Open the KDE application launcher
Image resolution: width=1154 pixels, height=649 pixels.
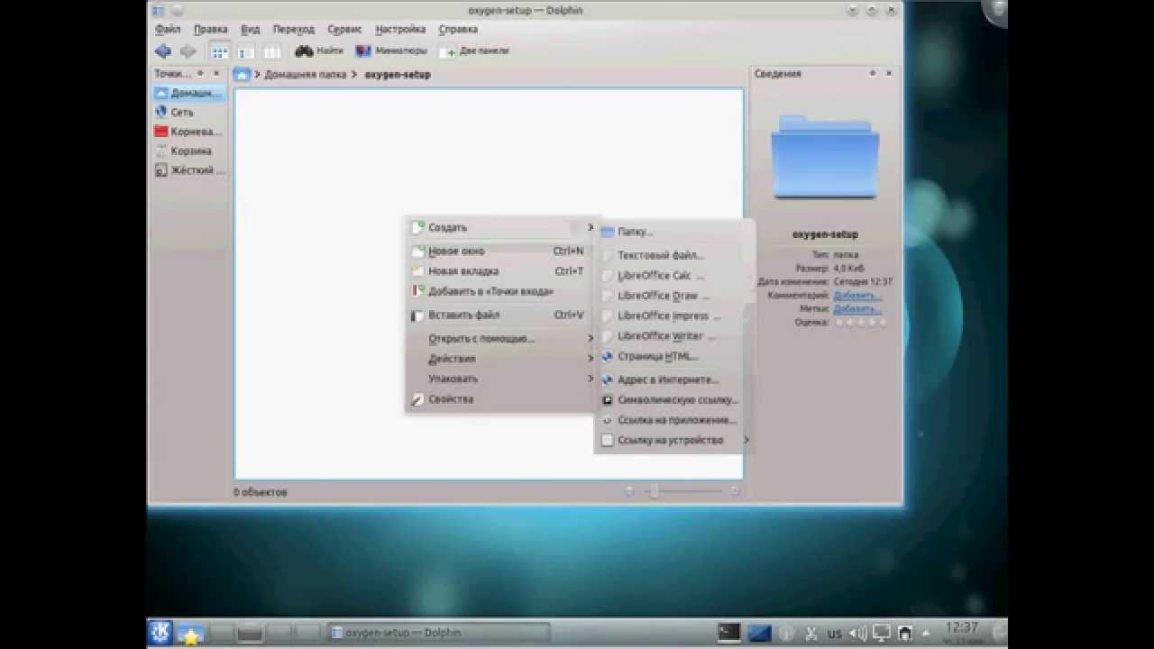coord(160,633)
